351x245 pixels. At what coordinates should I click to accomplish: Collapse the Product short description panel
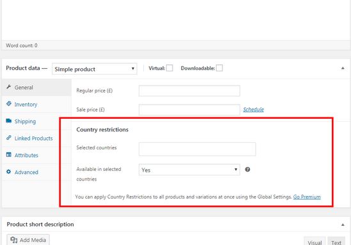[343, 225]
